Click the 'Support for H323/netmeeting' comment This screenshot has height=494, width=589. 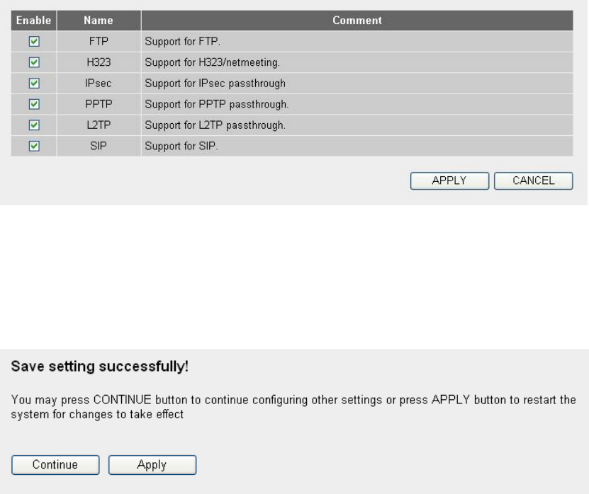(212, 62)
